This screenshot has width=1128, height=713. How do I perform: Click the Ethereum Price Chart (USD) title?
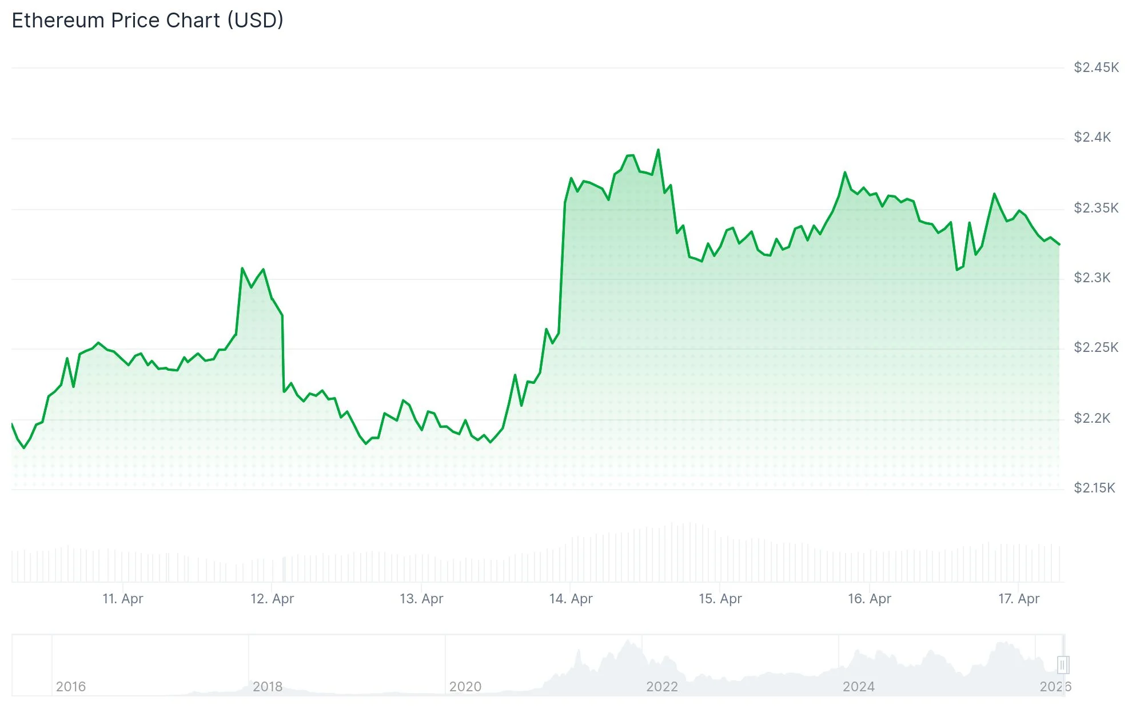(148, 21)
